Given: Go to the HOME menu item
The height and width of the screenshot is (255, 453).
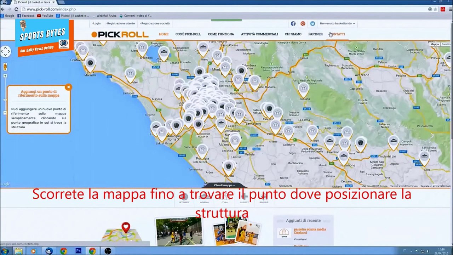Looking at the screenshot, I should [x=164, y=34].
